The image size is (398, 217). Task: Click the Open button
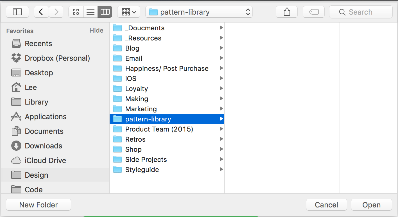pyautogui.click(x=371, y=205)
